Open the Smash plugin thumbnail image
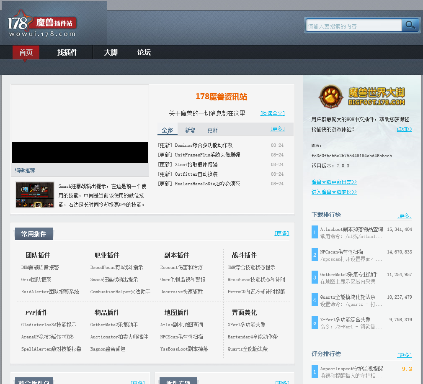This screenshot has height=384, width=423. (x=35, y=195)
